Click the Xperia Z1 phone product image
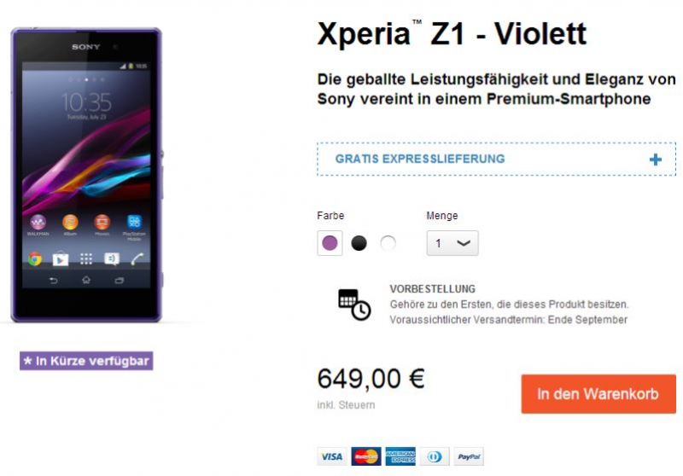This screenshot has width=683, height=476. (x=87, y=175)
